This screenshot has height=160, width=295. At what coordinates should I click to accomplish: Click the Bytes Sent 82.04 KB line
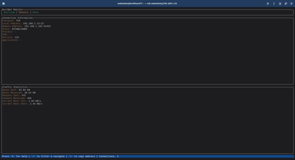16,90
